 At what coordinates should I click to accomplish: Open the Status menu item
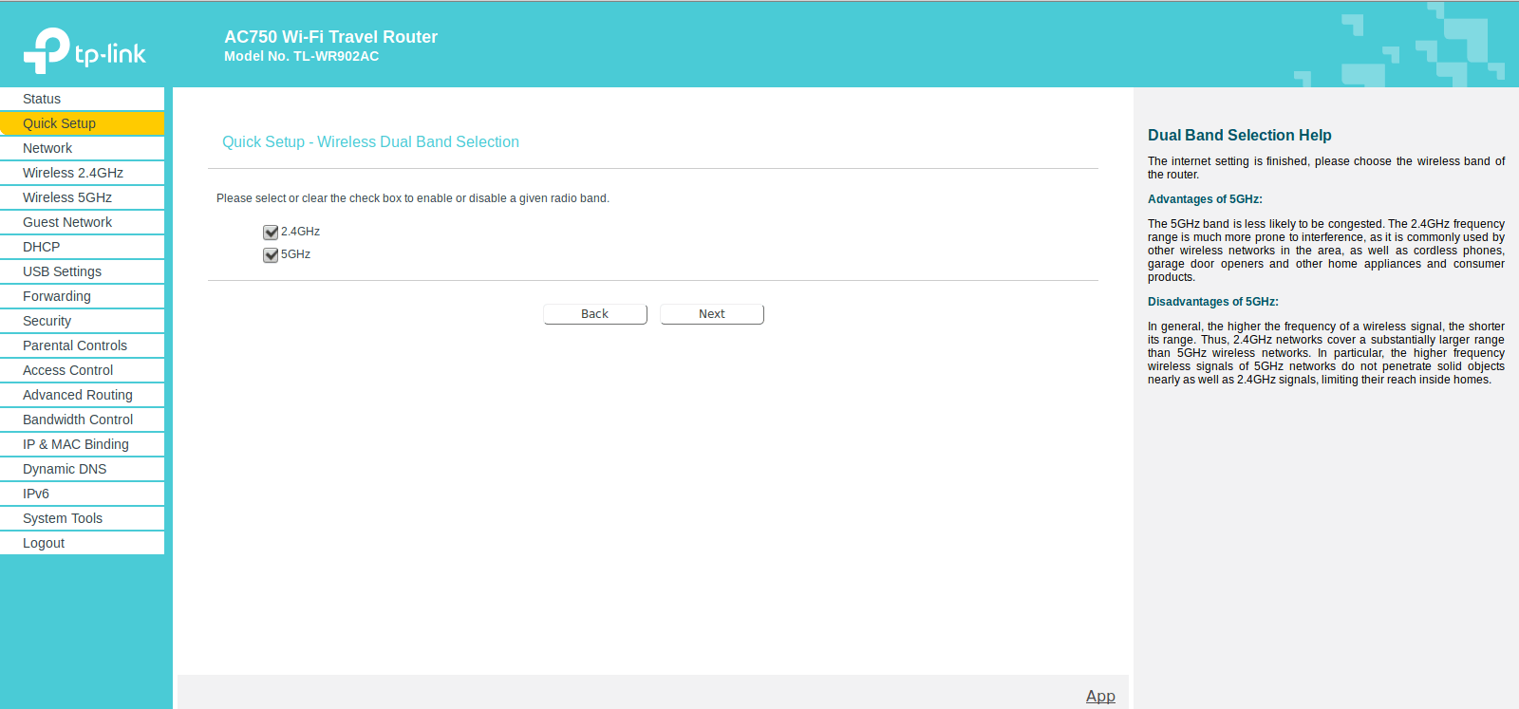coord(82,99)
